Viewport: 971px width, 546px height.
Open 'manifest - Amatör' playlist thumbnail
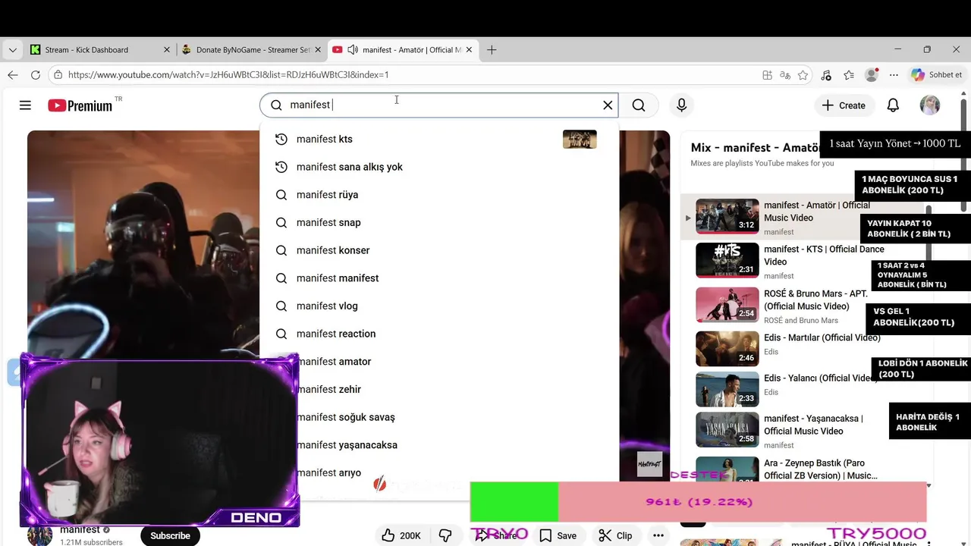click(727, 217)
